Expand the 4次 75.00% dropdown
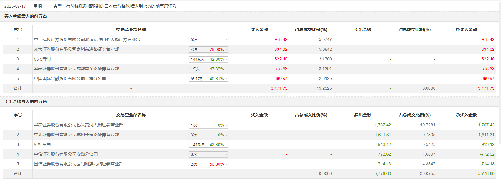 click(208, 50)
